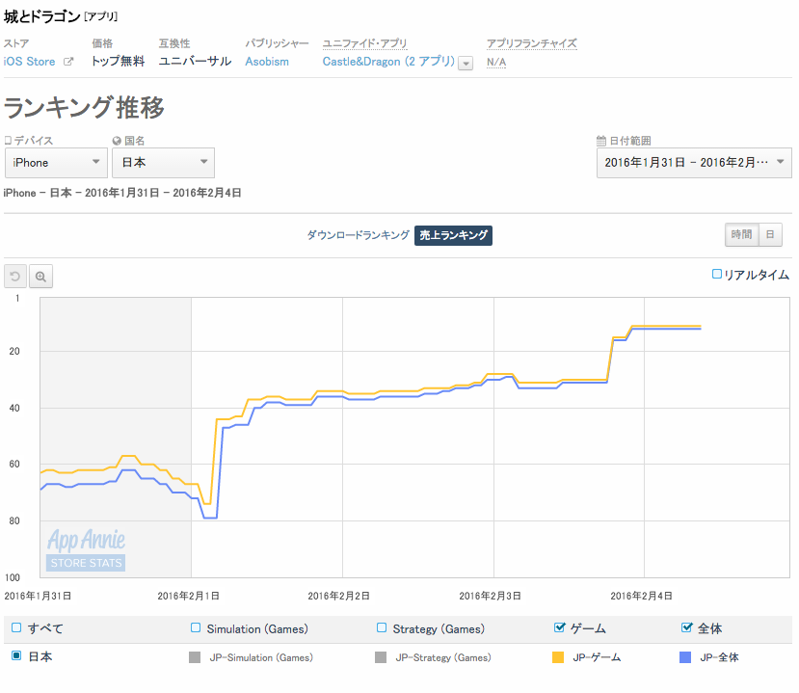This screenshot has height=693, width=799.
Task: Click the reset zoom (undo) icon
Action: coord(15,277)
